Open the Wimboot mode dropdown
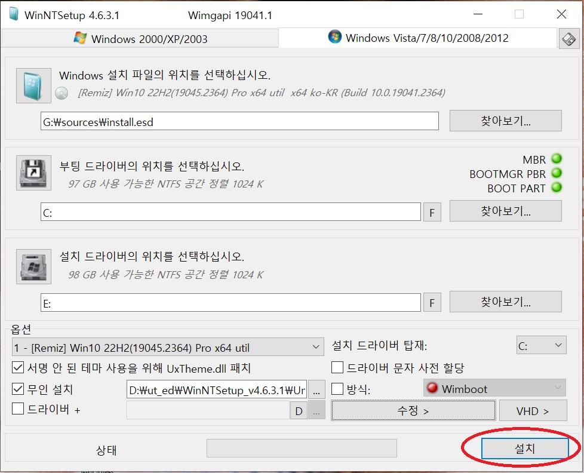The width and height of the screenshot is (584, 473). 494,388
